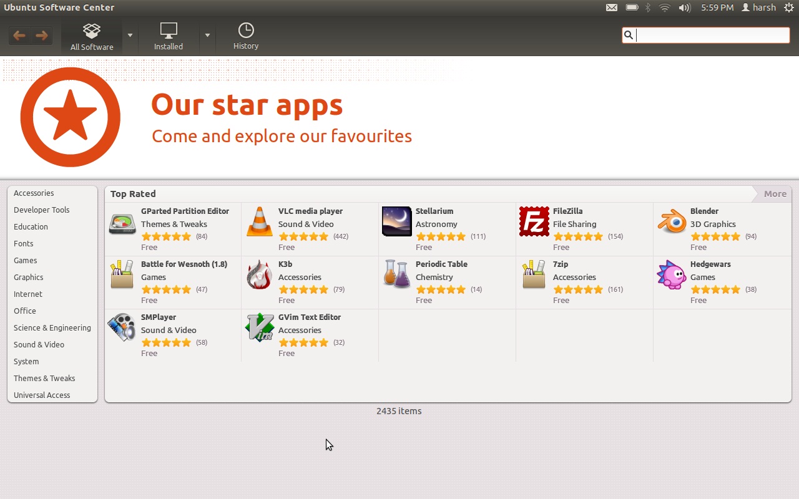799x499 pixels.
Task: Go forward with the right arrow button
Action: click(x=41, y=36)
